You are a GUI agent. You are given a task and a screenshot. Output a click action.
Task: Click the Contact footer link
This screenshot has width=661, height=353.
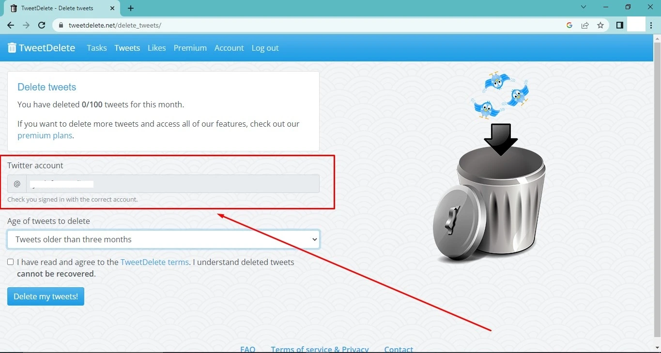pyautogui.click(x=399, y=349)
